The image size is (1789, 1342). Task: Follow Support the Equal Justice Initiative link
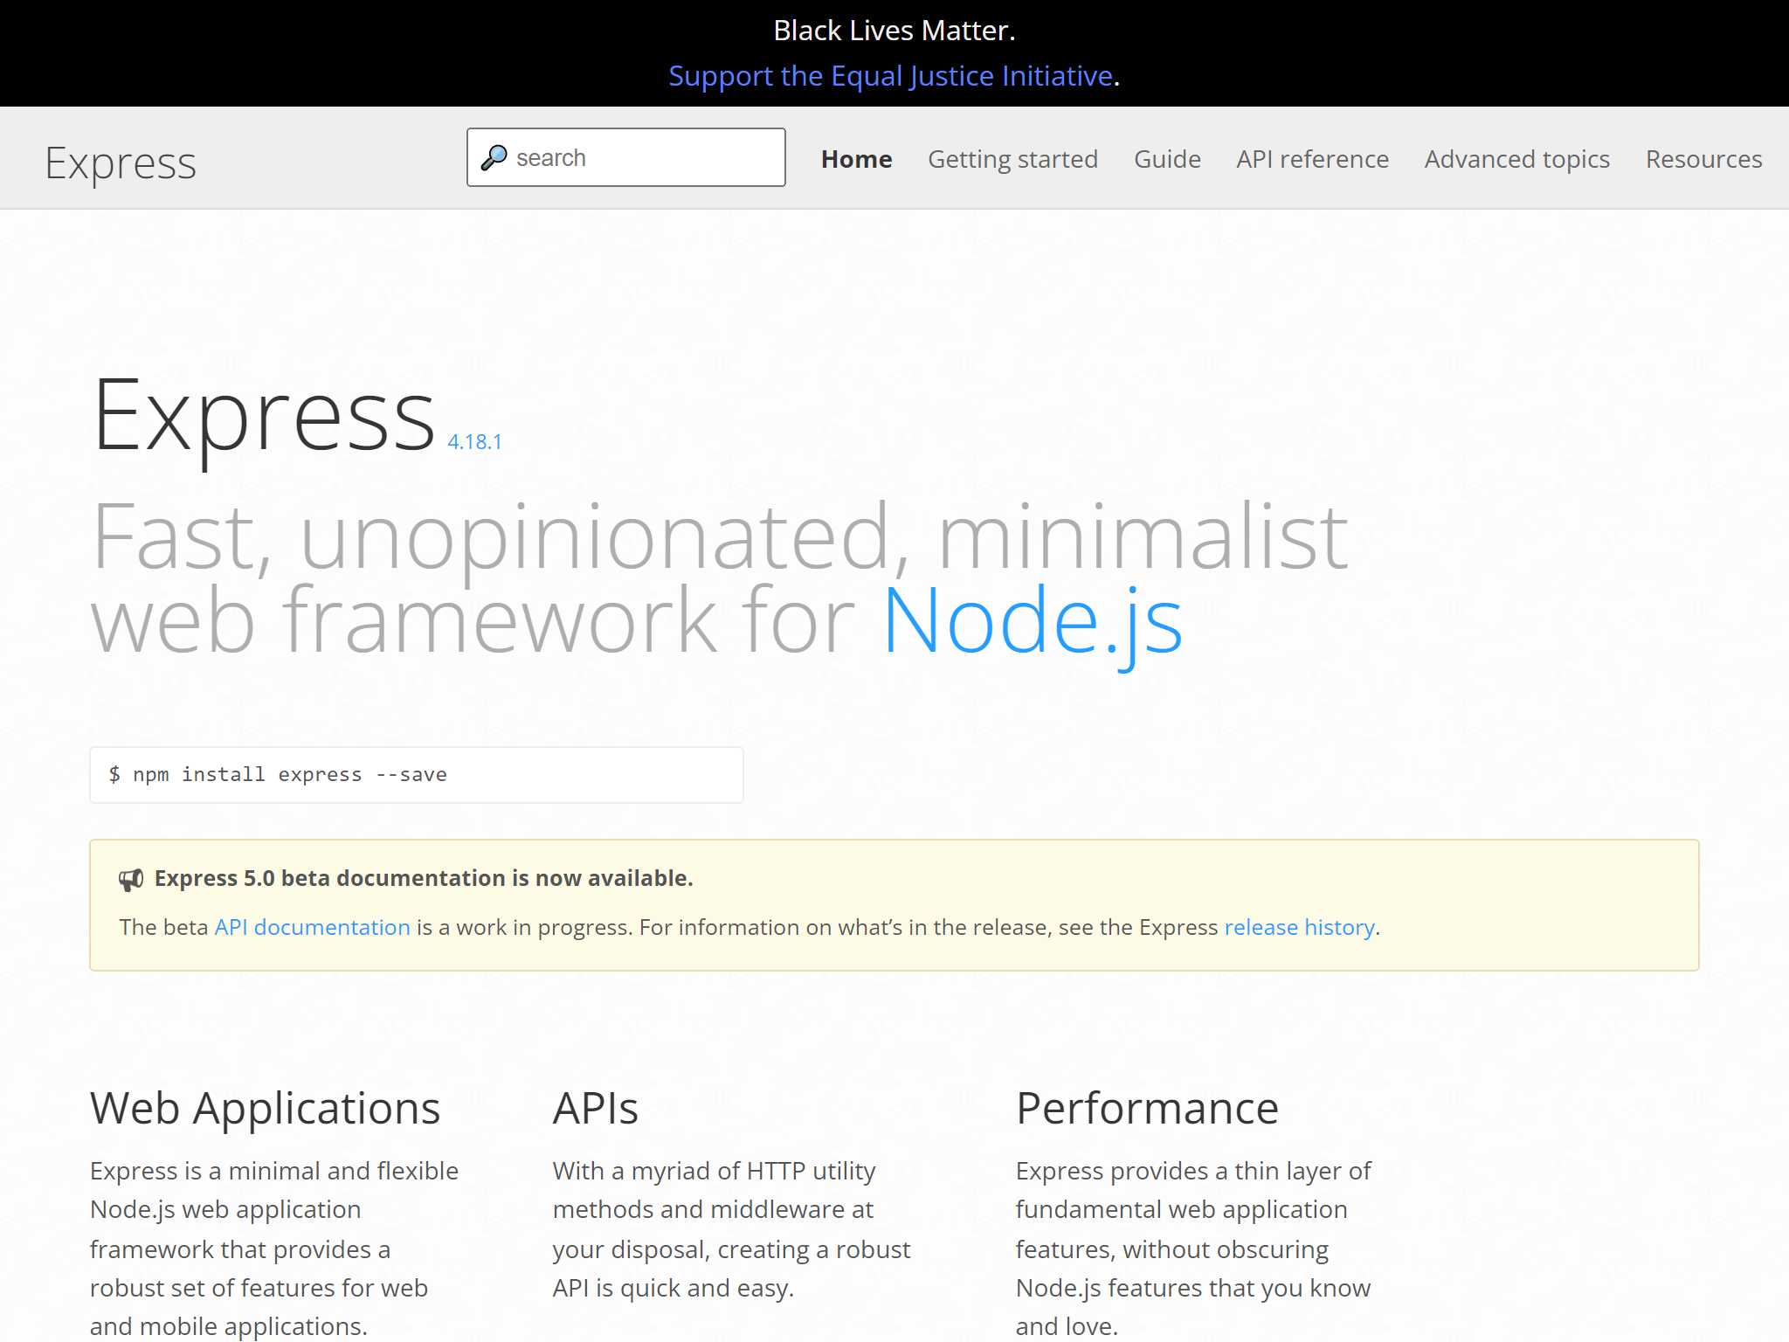890,76
